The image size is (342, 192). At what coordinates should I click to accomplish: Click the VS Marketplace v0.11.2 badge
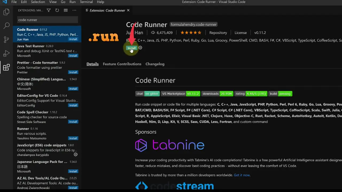(180, 94)
